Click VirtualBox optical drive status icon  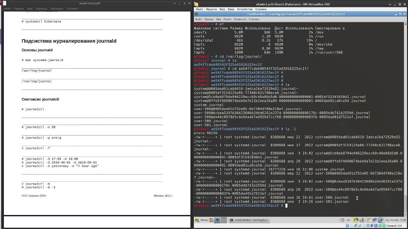coord(352,226)
